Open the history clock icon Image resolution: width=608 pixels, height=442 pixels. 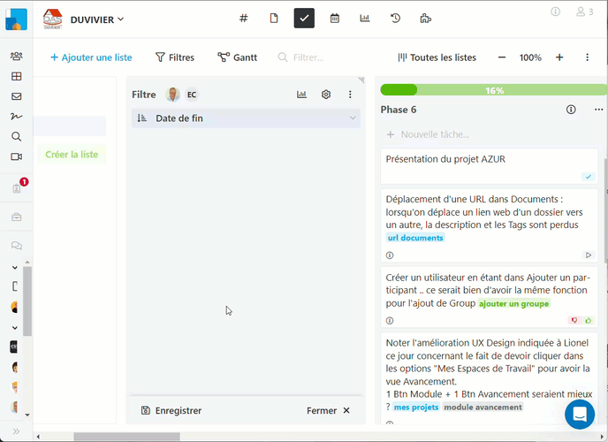tap(395, 18)
